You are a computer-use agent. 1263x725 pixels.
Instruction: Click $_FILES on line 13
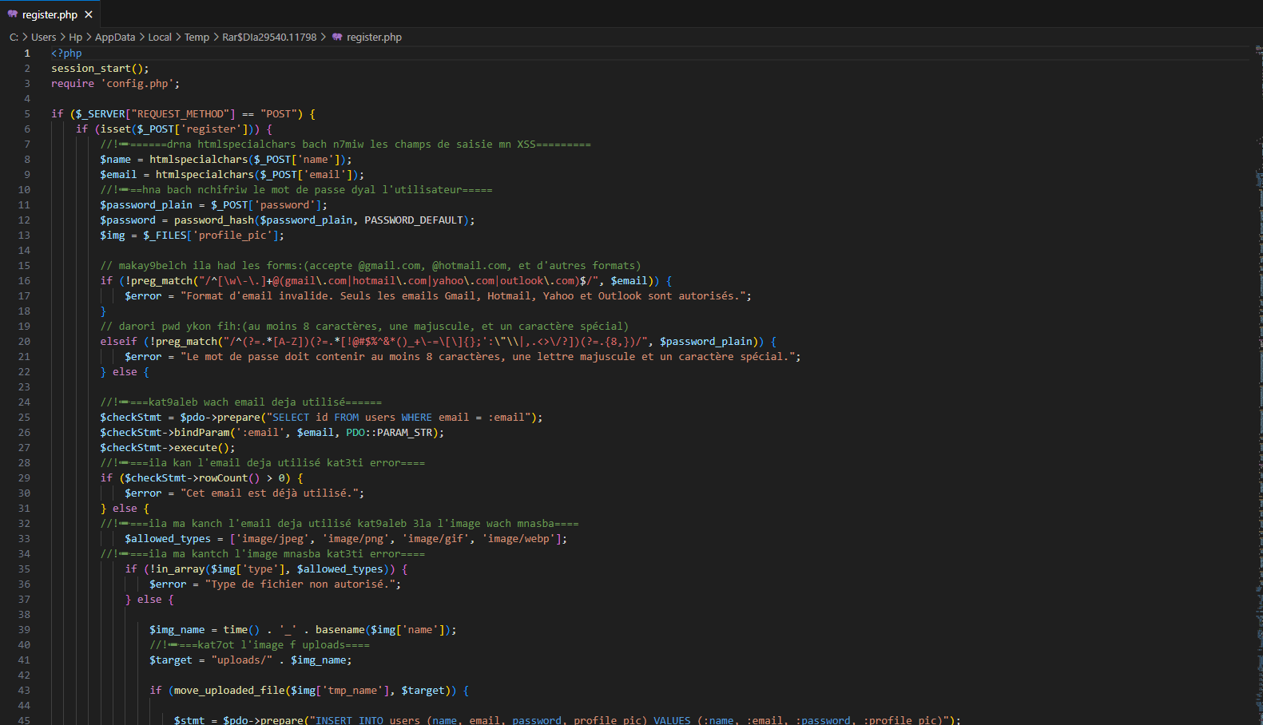pyautogui.click(x=165, y=236)
